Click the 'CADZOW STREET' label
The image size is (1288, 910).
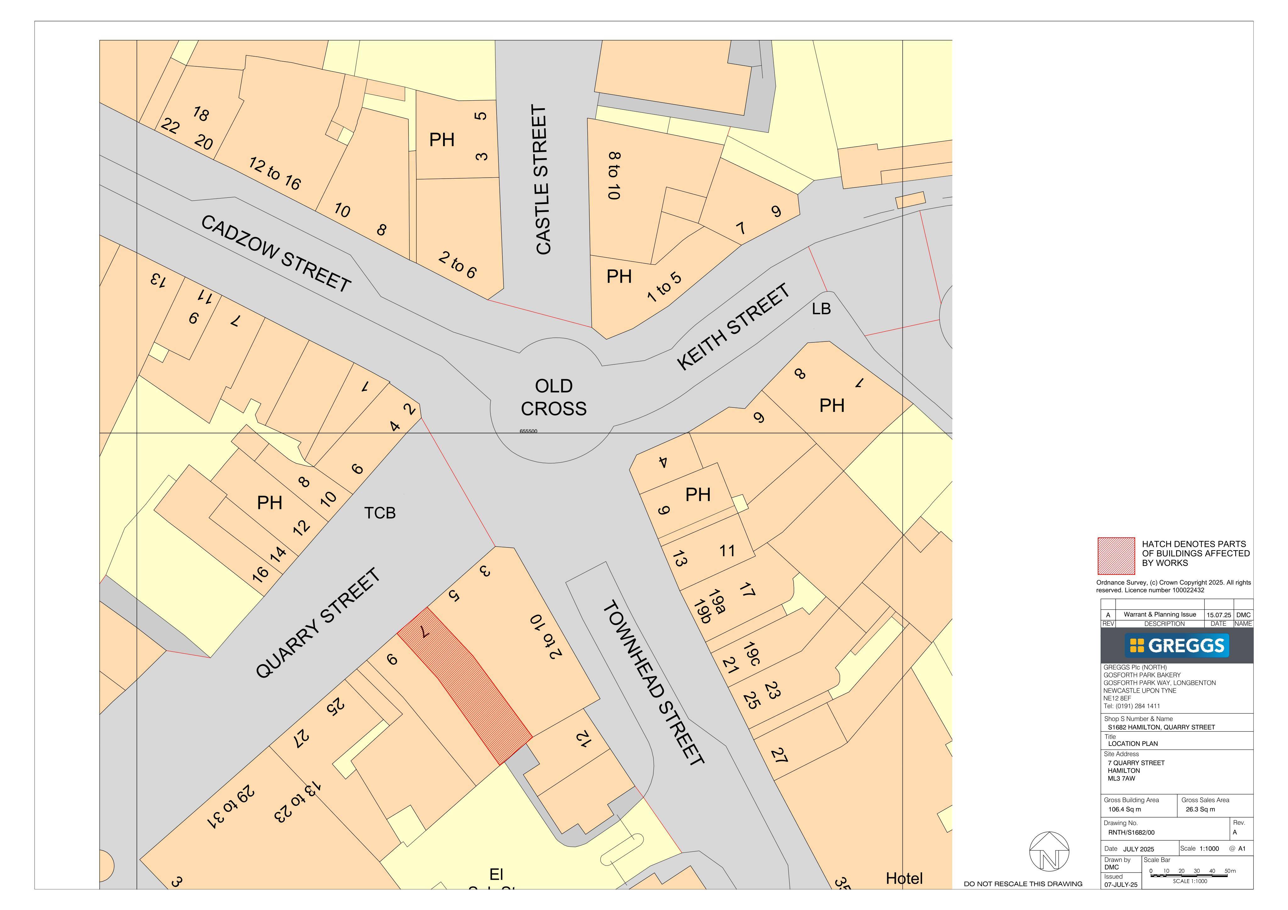tap(276, 254)
